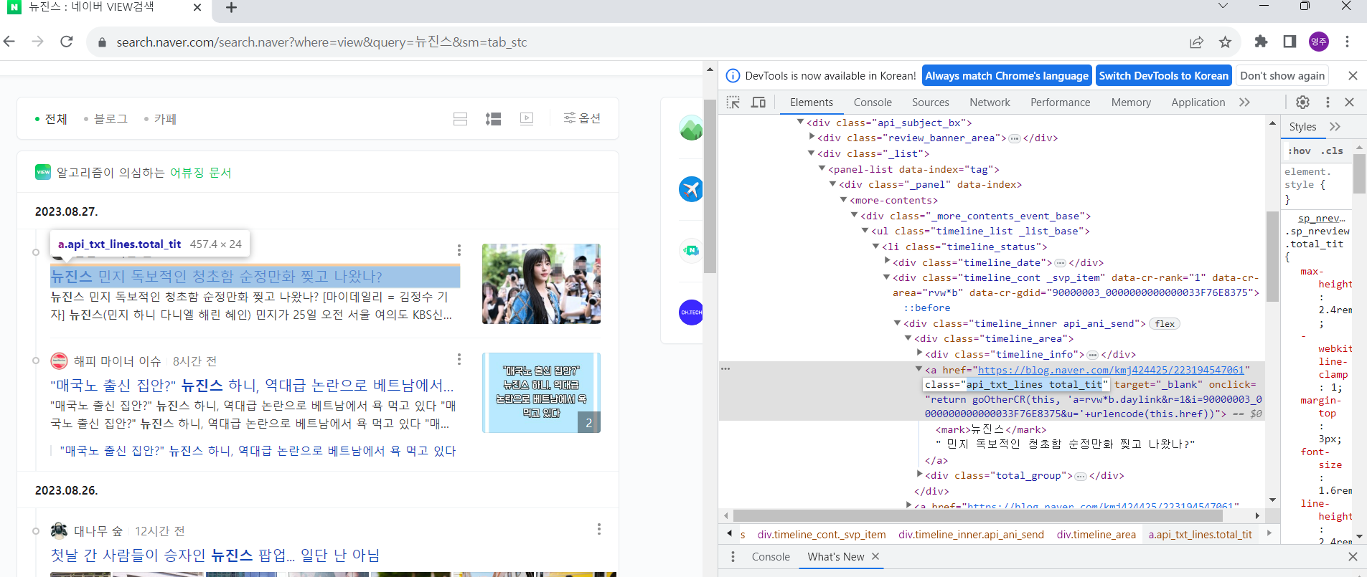This screenshot has height=577, width=1367.
Task: Toggle :hov element state panel
Action: coord(1300,151)
